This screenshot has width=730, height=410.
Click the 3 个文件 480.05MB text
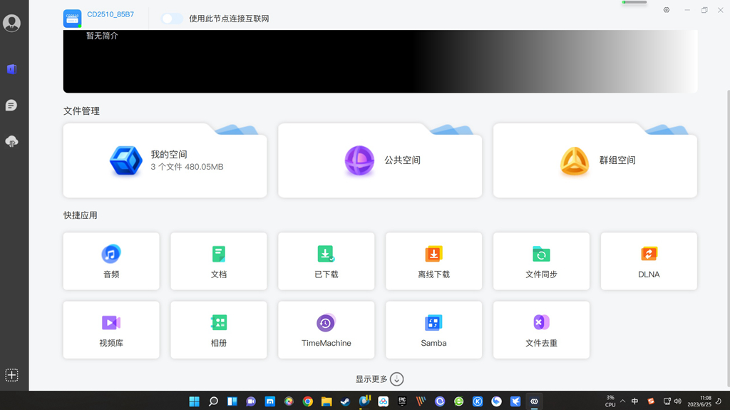pyautogui.click(x=187, y=167)
